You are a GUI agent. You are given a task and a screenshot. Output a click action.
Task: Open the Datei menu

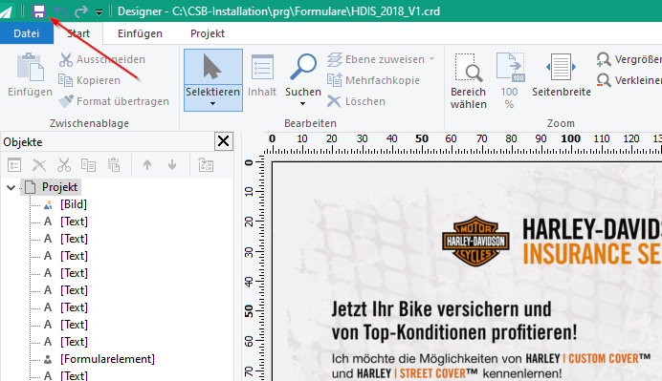point(27,33)
